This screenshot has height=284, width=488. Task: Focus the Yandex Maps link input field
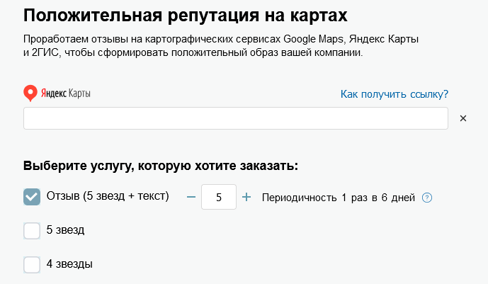[x=235, y=118]
